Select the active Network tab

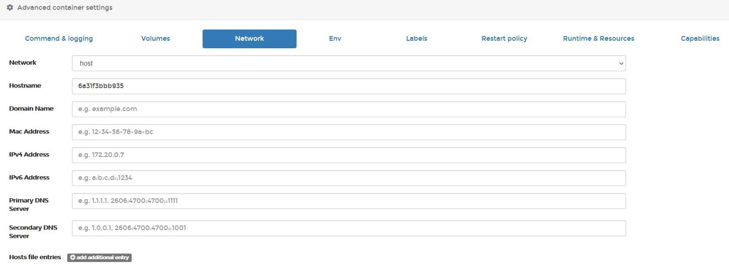249,38
